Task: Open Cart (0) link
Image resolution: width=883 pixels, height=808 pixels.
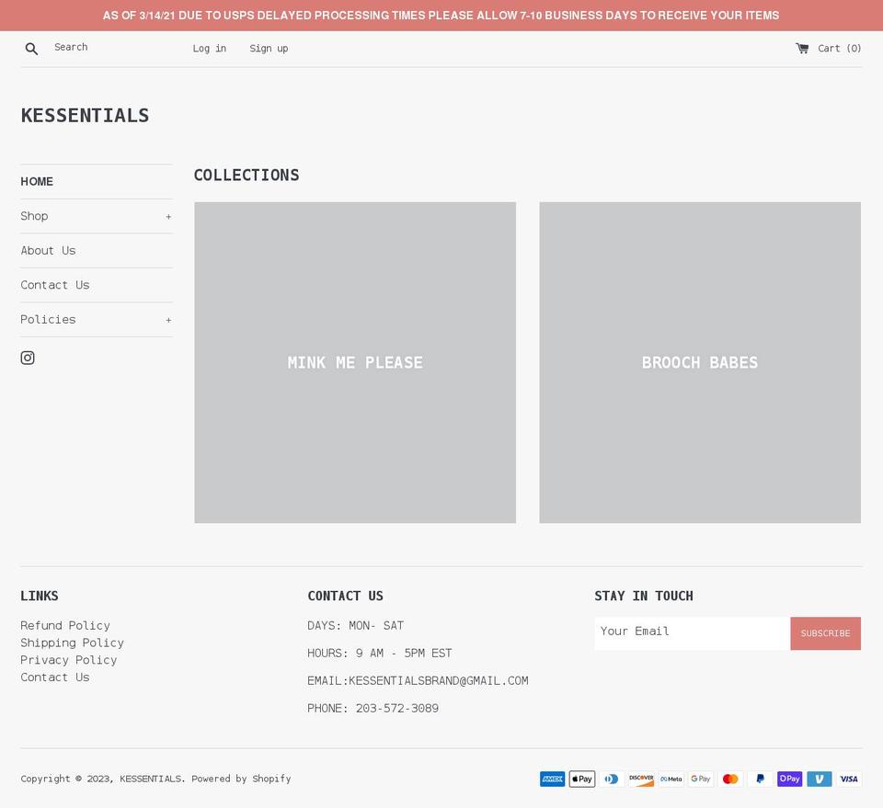Action: tap(839, 49)
